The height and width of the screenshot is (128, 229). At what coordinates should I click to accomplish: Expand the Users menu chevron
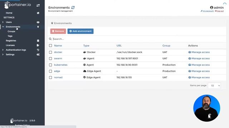coord(3,22)
